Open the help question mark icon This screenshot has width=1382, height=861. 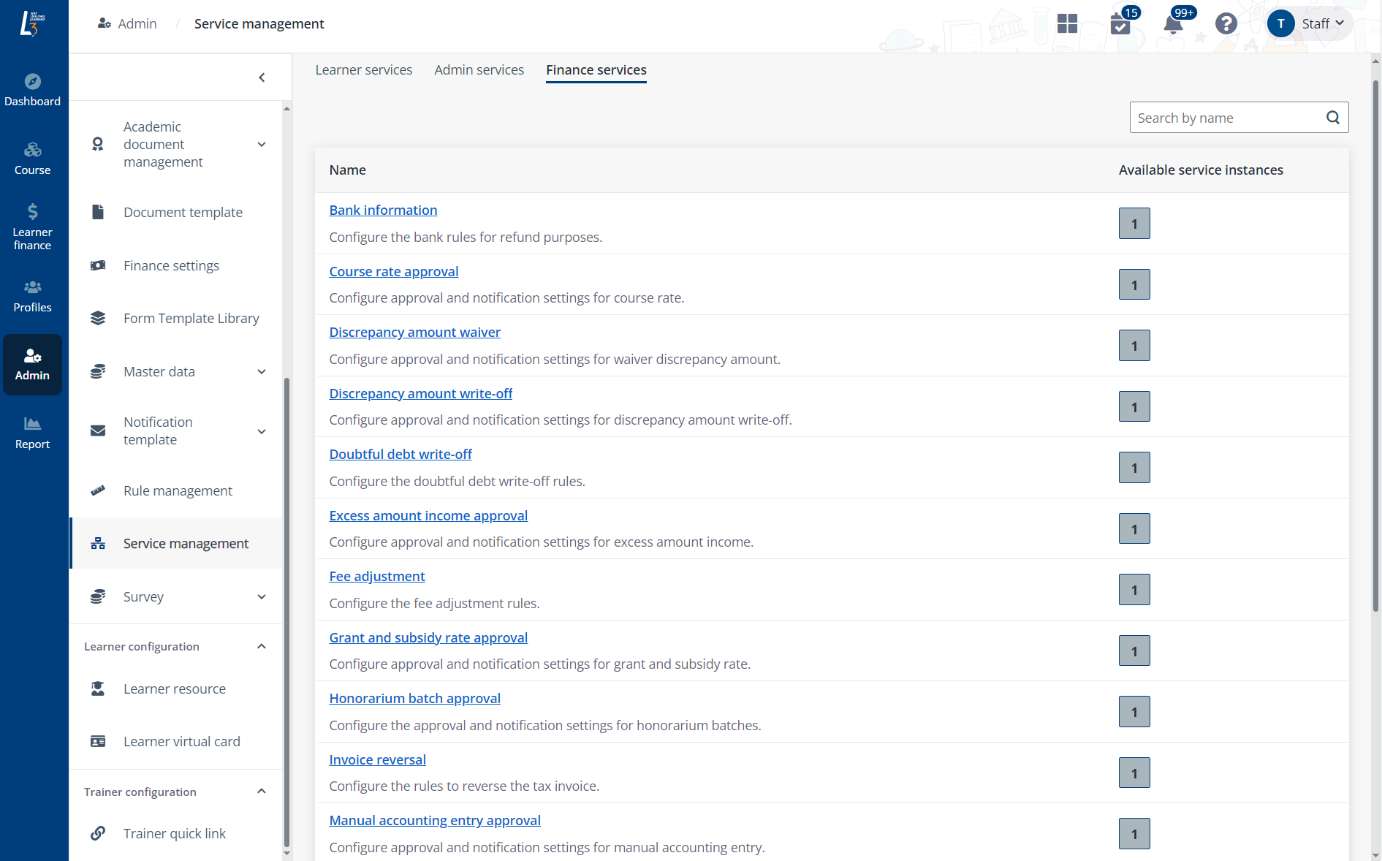tap(1226, 24)
